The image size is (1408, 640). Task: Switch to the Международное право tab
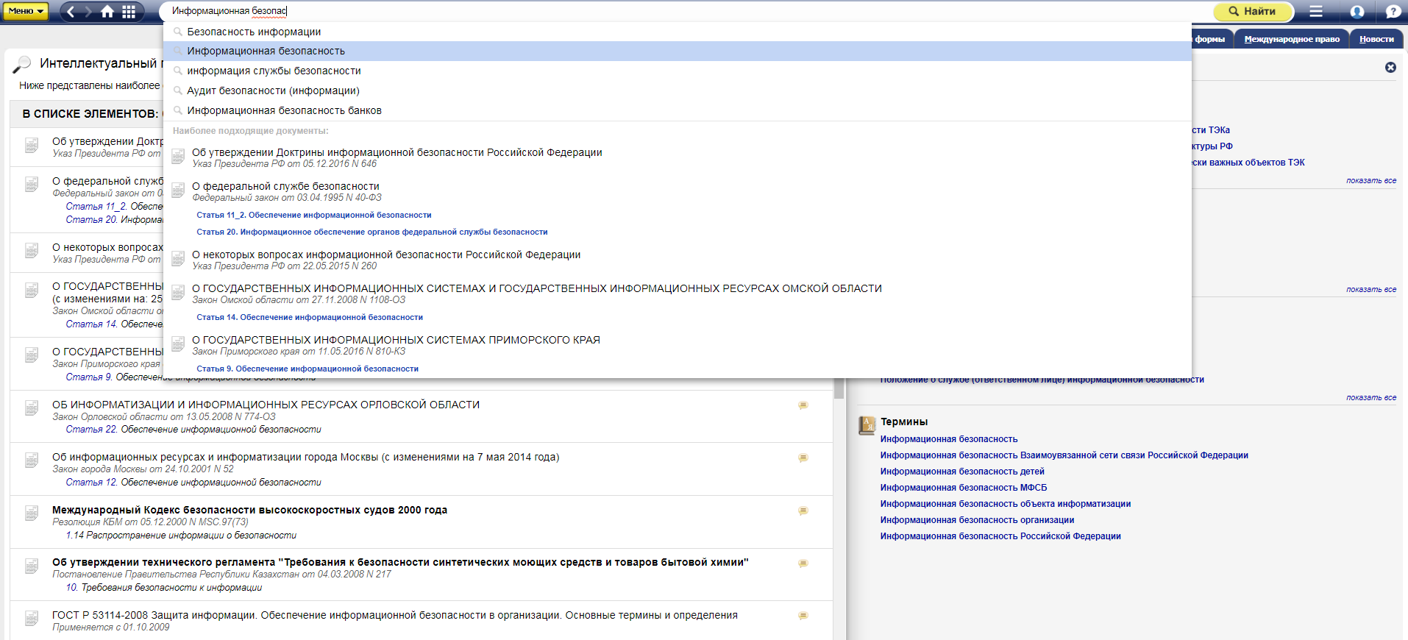[1291, 39]
